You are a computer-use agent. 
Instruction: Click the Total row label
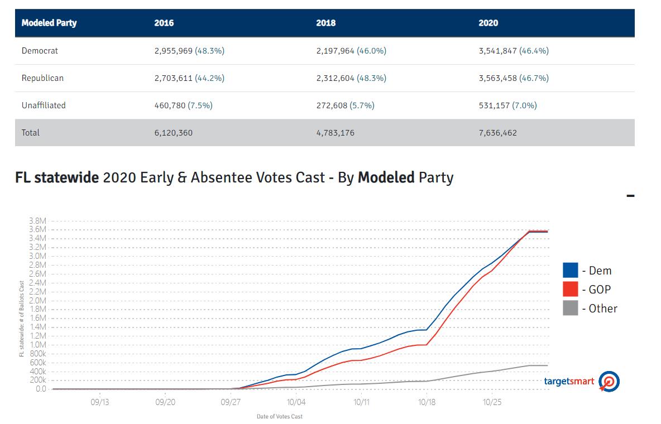tap(31, 133)
